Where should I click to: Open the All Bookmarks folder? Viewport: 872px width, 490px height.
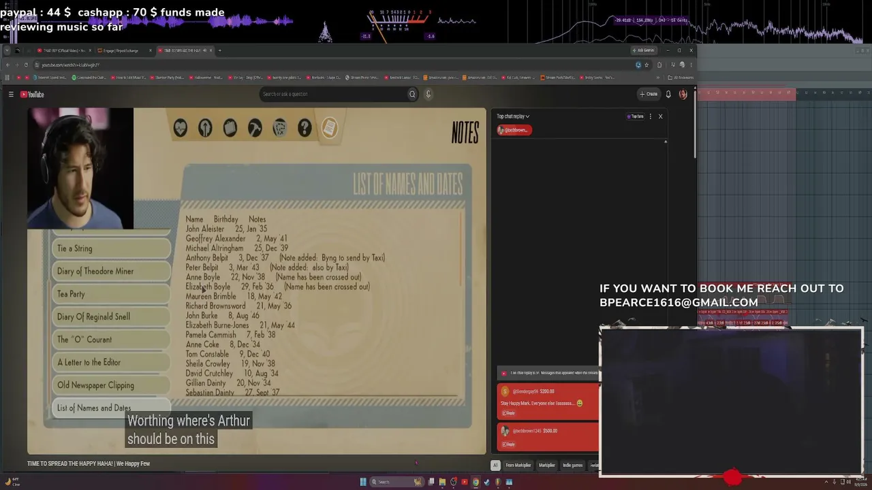[681, 78]
